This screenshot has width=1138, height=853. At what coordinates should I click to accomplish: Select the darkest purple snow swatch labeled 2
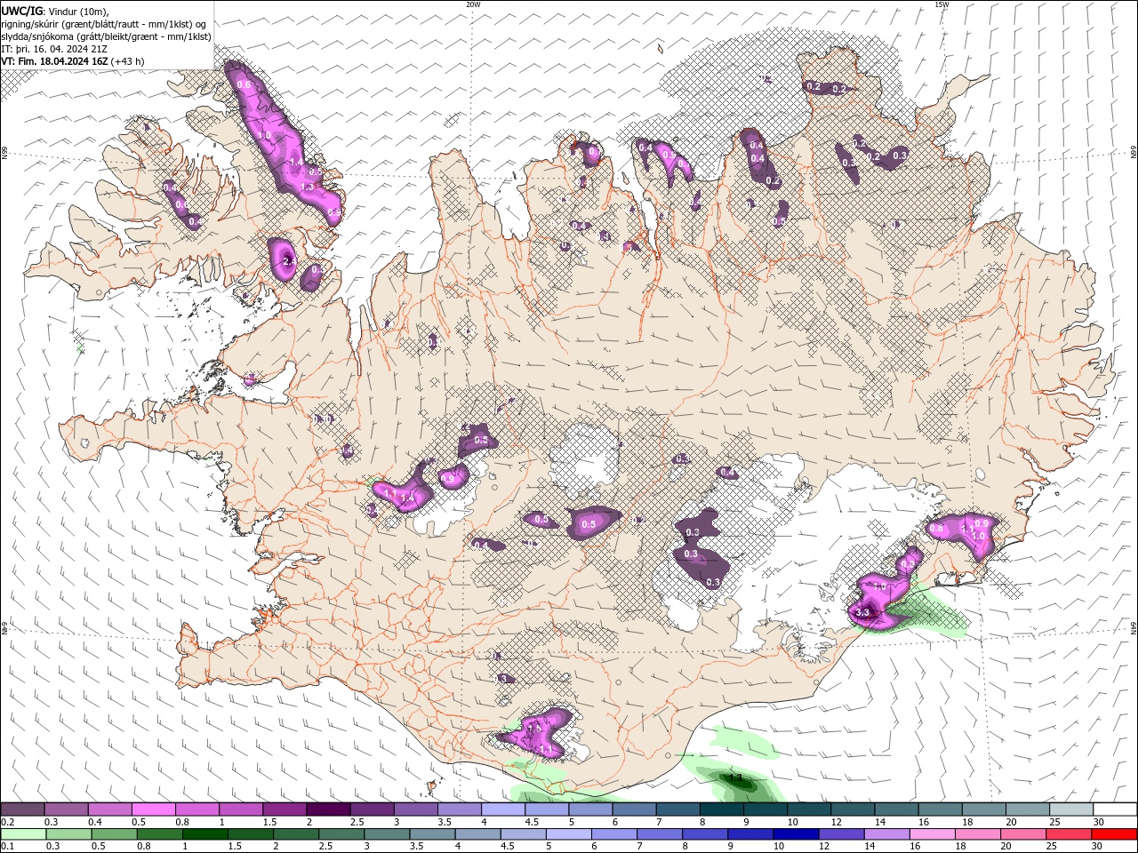click(x=328, y=809)
